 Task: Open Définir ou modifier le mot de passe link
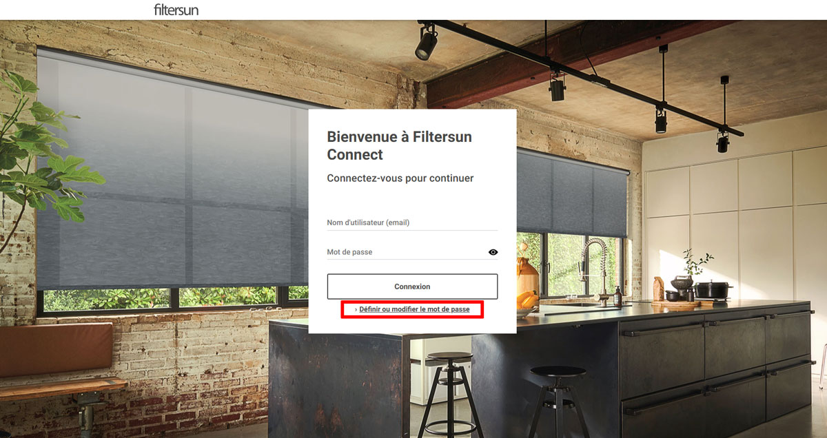[414, 310]
